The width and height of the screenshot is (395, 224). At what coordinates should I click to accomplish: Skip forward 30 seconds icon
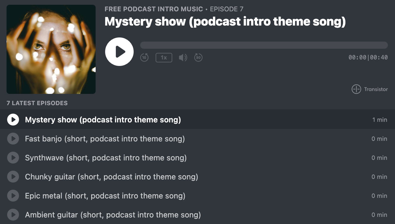(198, 57)
